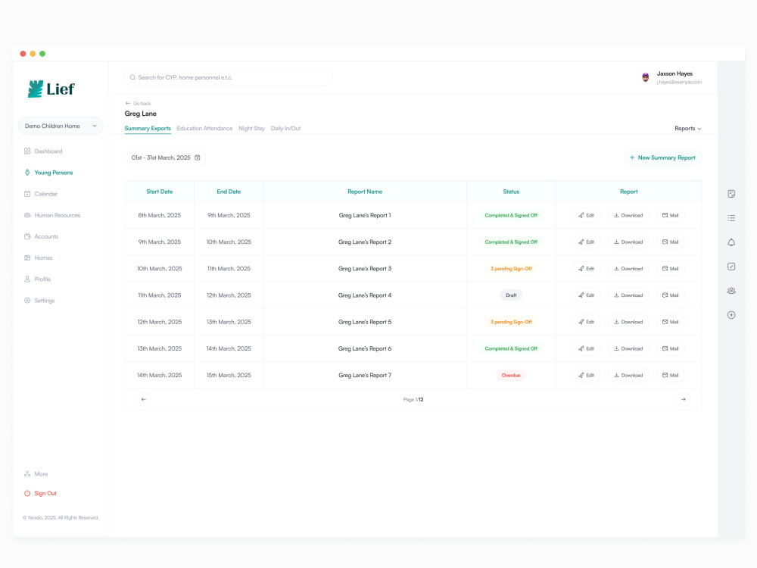Focus the CYP search field

click(229, 77)
